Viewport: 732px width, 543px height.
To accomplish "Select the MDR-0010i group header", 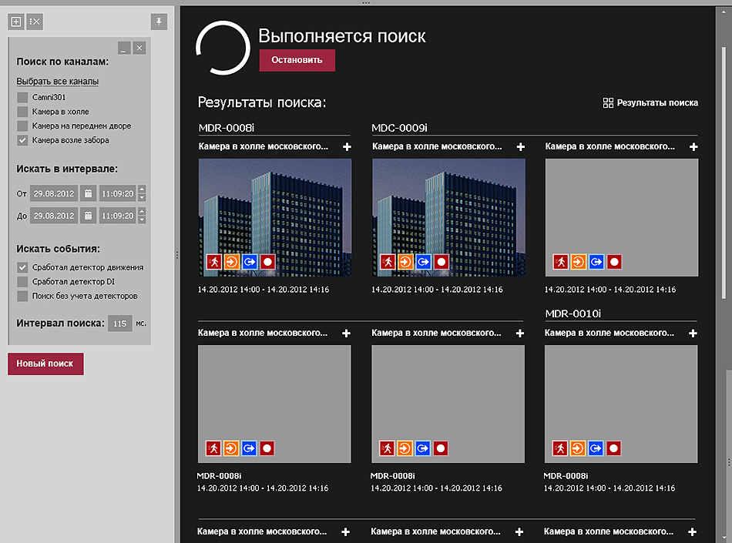I will click(573, 313).
